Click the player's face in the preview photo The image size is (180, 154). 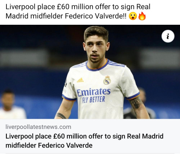96,50
